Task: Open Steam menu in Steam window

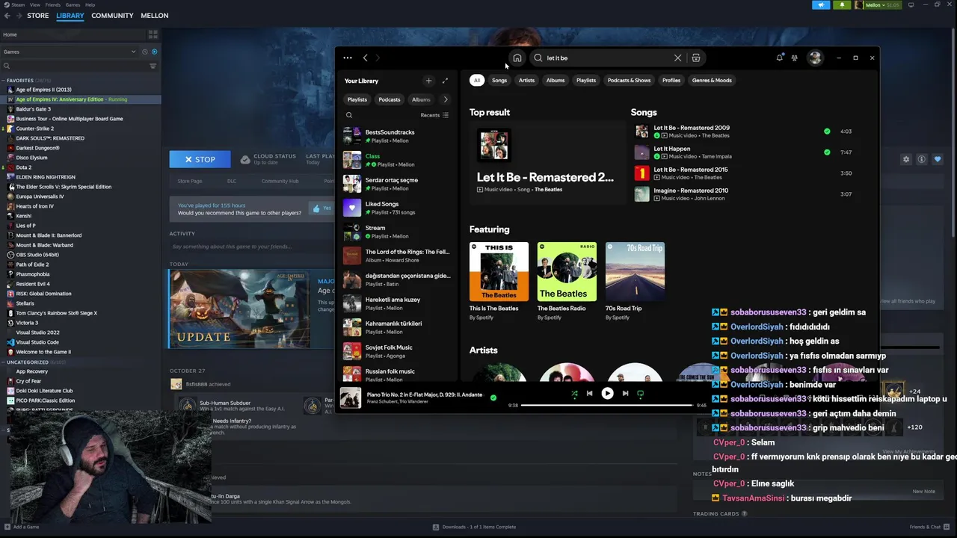Action: pos(16,4)
